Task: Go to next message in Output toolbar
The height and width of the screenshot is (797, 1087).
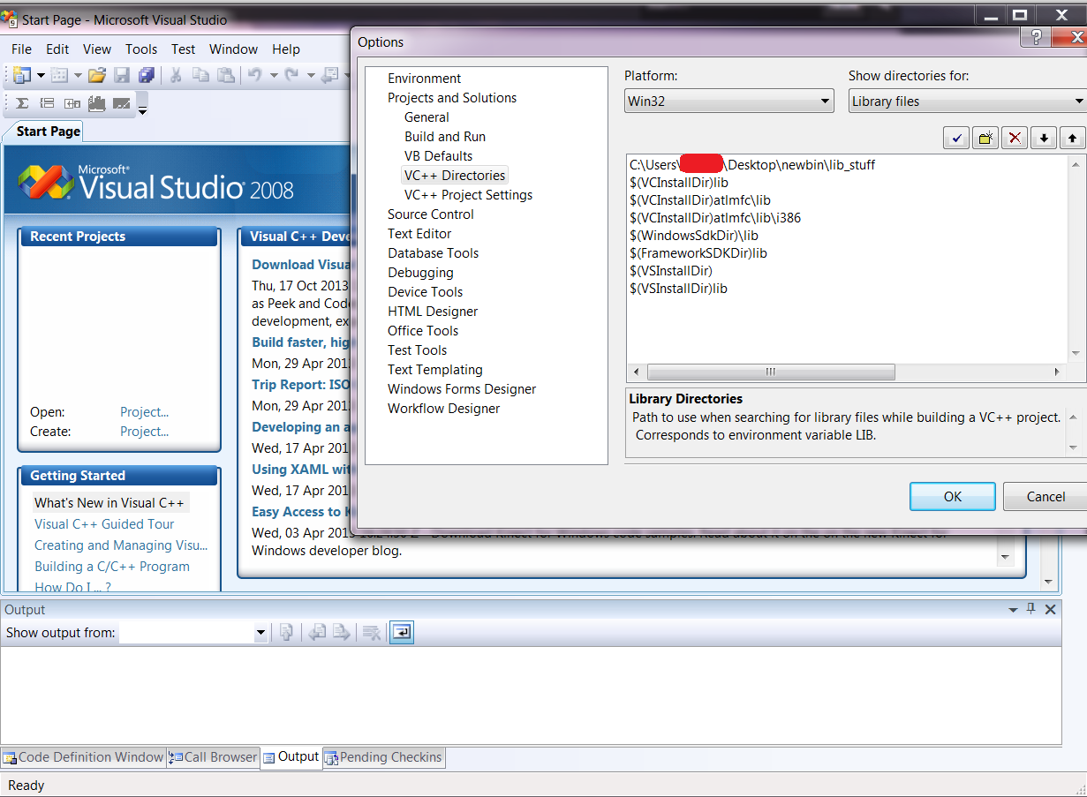Action: pyautogui.click(x=341, y=632)
